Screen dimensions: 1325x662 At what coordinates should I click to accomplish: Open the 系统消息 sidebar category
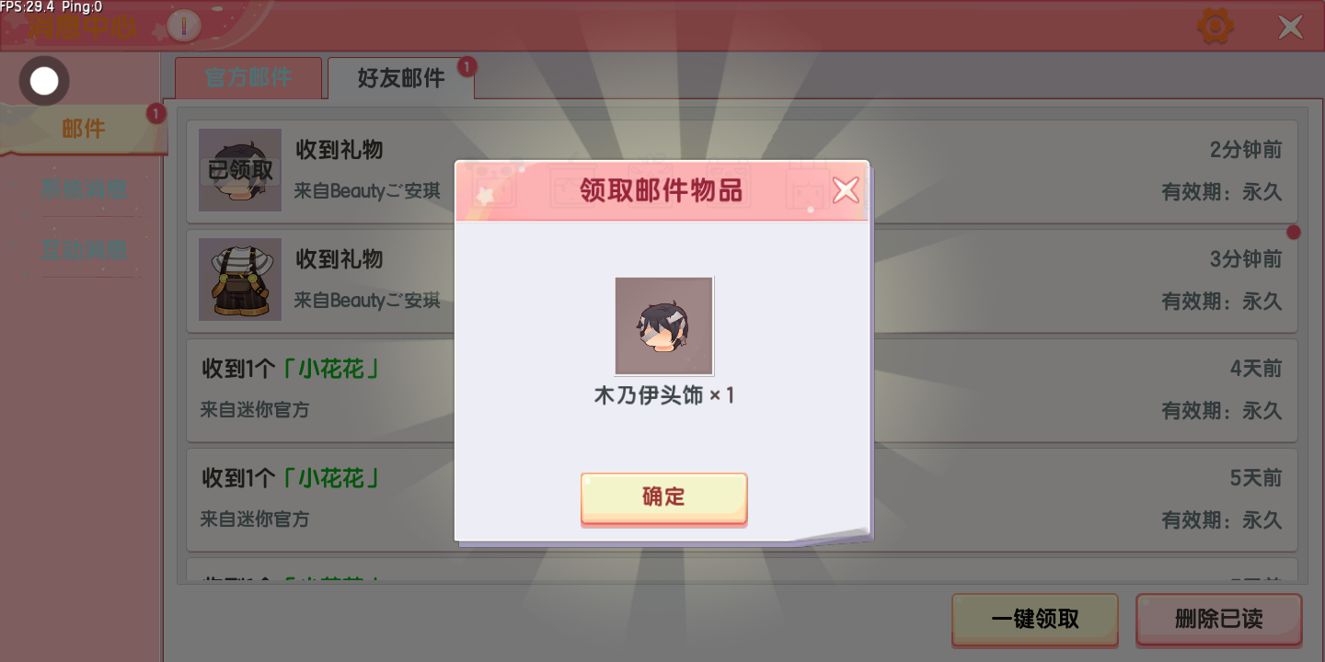[83, 189]
